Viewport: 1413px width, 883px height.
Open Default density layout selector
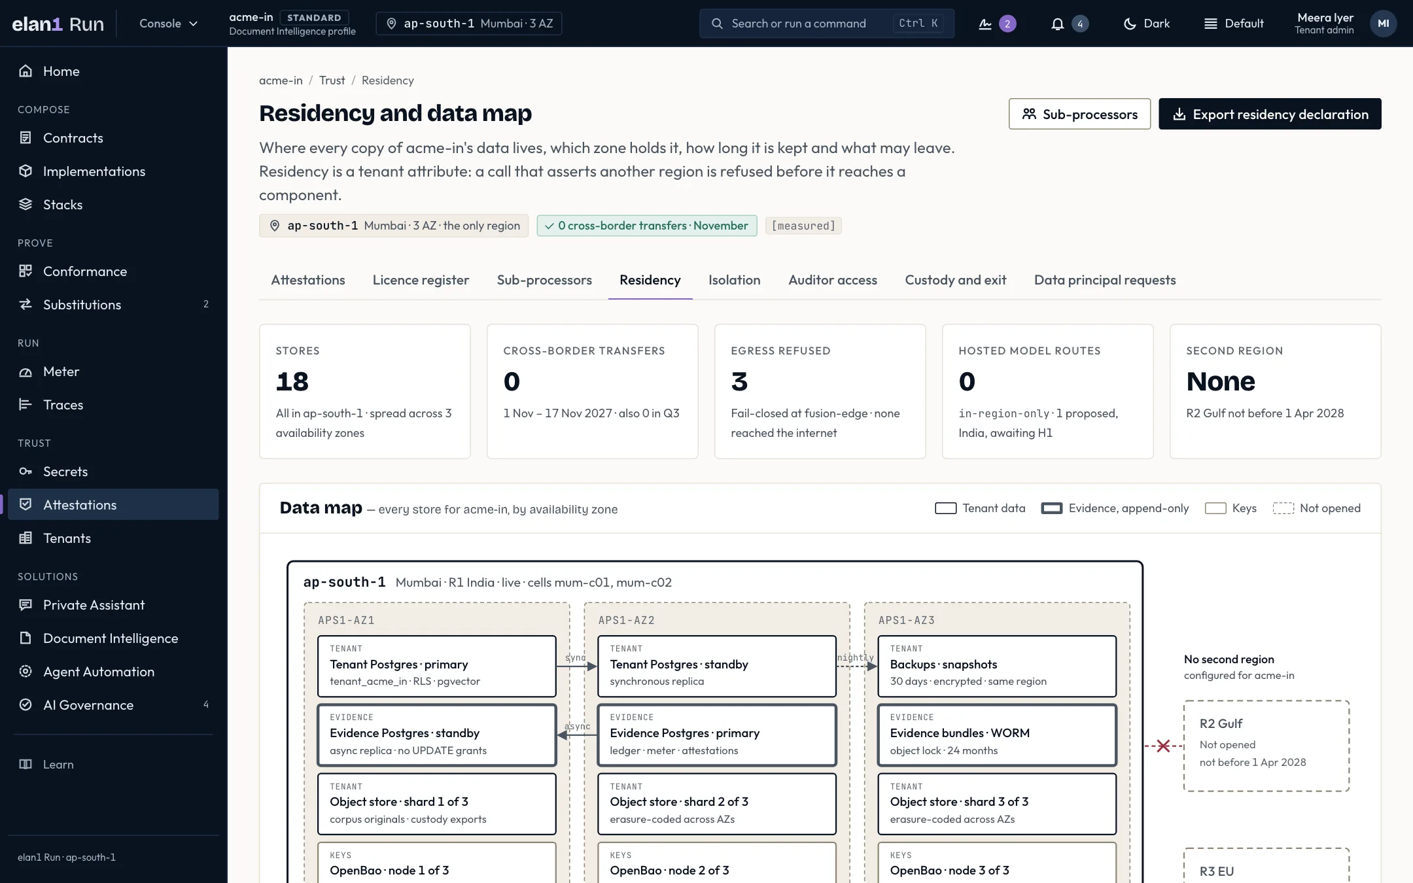pos(1234,24)
